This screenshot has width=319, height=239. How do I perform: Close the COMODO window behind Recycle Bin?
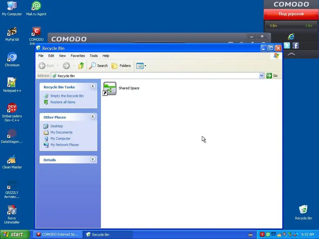tap(262, 37)
